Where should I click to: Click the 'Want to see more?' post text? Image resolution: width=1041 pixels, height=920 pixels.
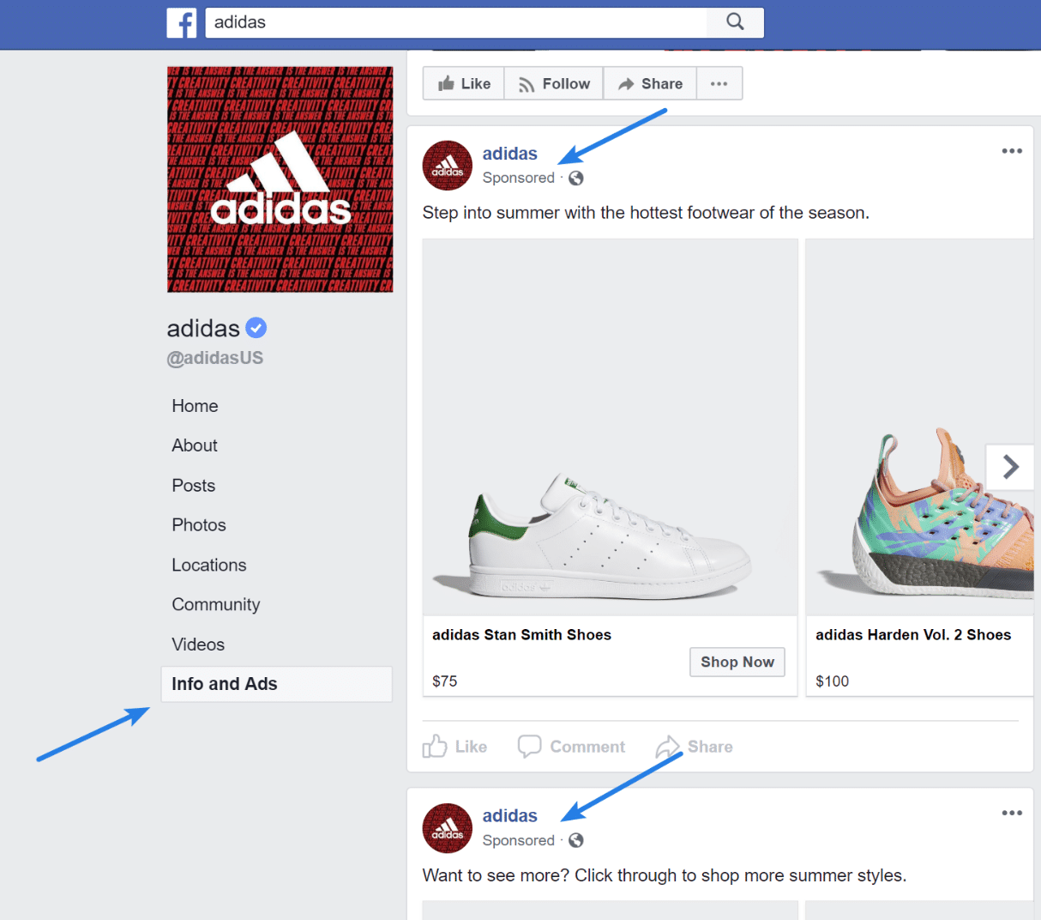tap(665, 875)
